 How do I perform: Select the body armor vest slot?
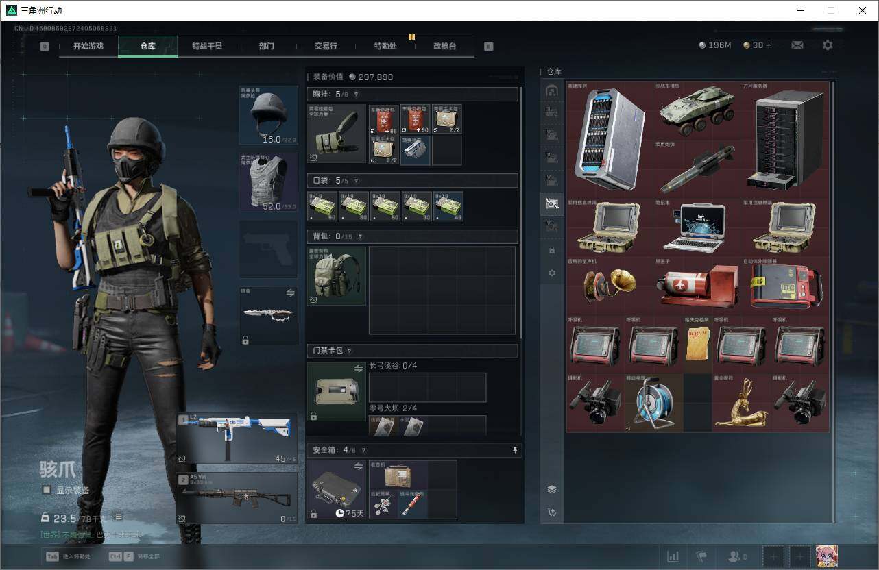coord(268,182)
